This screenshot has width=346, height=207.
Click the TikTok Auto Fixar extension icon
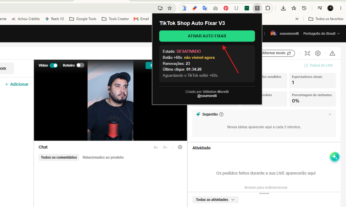pyautogui.click(x=257, y=8)
